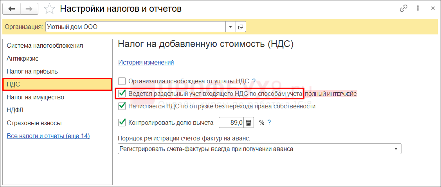Open the Организация dropdown list
441x187 pixels.
coord(230,27)
